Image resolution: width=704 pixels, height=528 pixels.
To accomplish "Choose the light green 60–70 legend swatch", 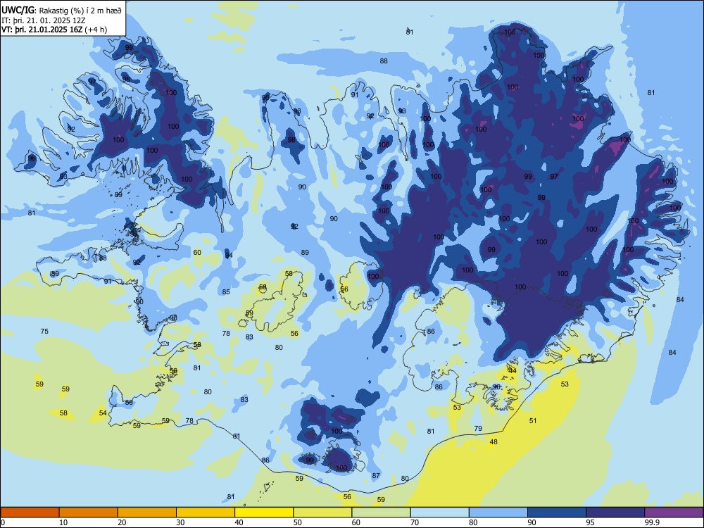I will [381, 513].
